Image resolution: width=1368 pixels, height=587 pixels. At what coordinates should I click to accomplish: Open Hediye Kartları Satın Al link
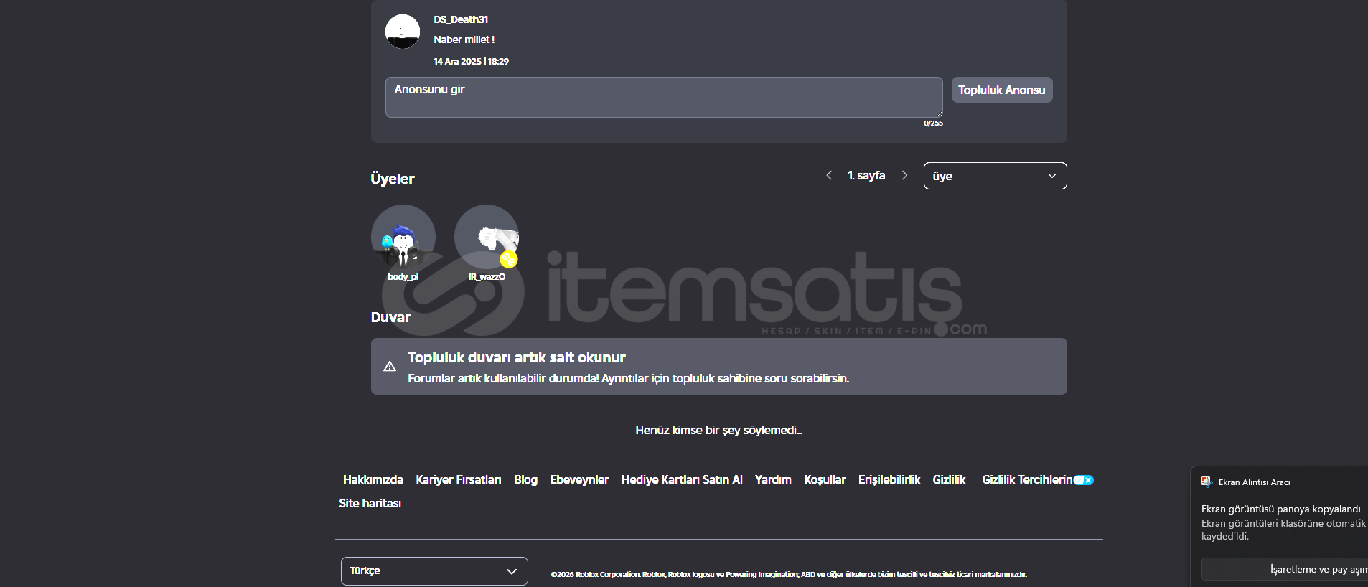[x=681, y=479]
